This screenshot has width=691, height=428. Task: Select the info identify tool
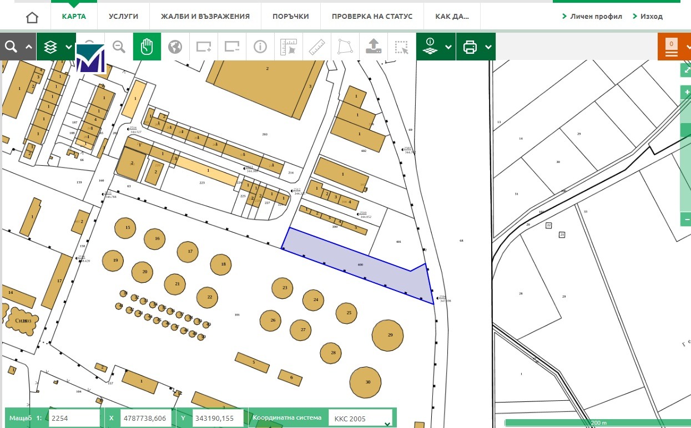[x=260, y=47]
